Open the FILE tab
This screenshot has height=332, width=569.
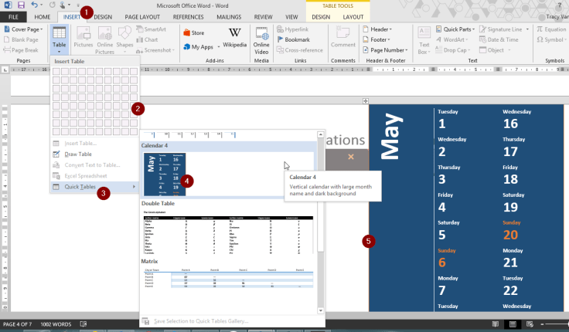[13, 17]
